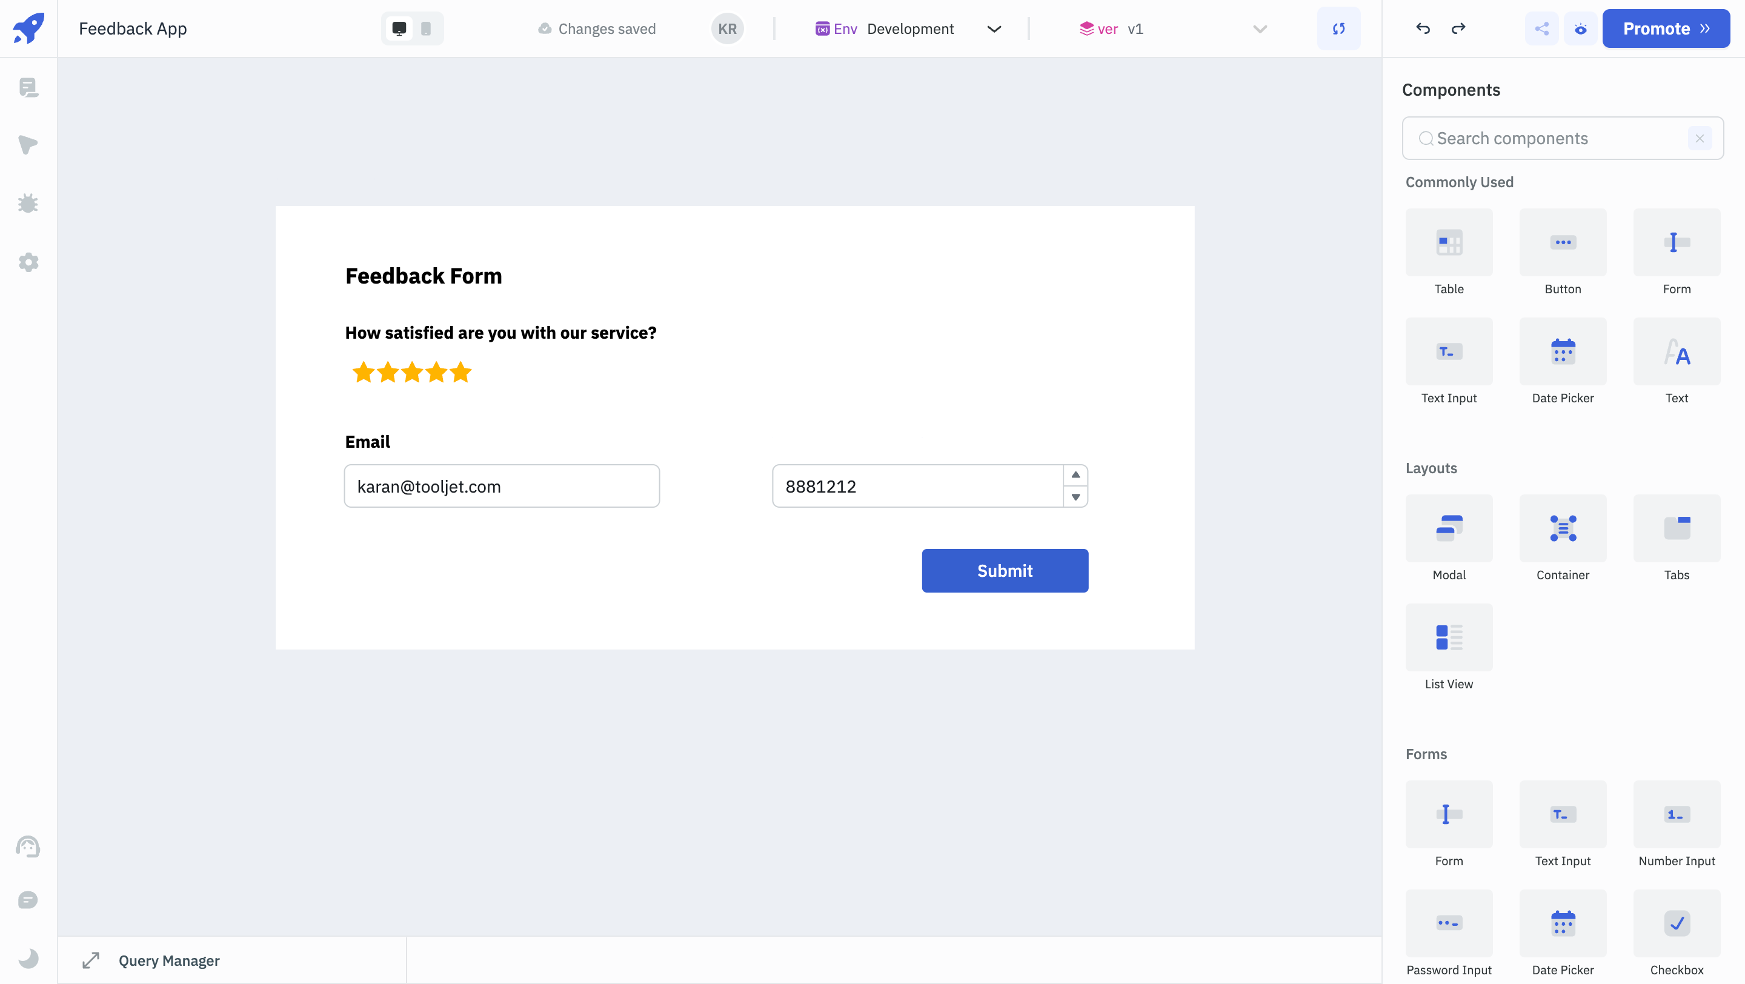The image size is (1745, 984).
Task: Click the email text input field
Action: point(502,487)
